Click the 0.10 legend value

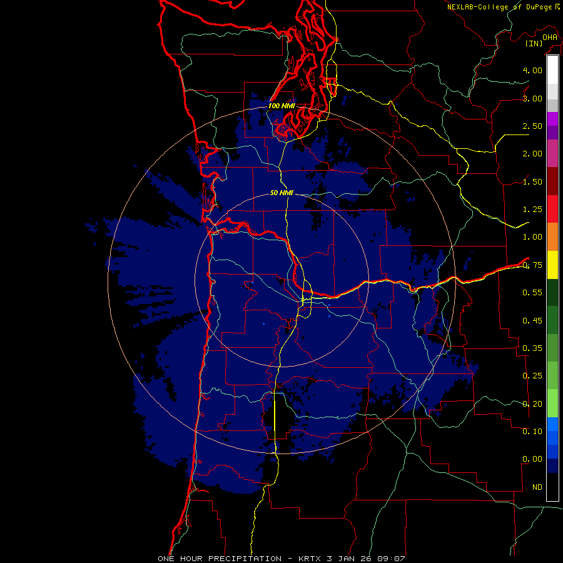[532, 432]
